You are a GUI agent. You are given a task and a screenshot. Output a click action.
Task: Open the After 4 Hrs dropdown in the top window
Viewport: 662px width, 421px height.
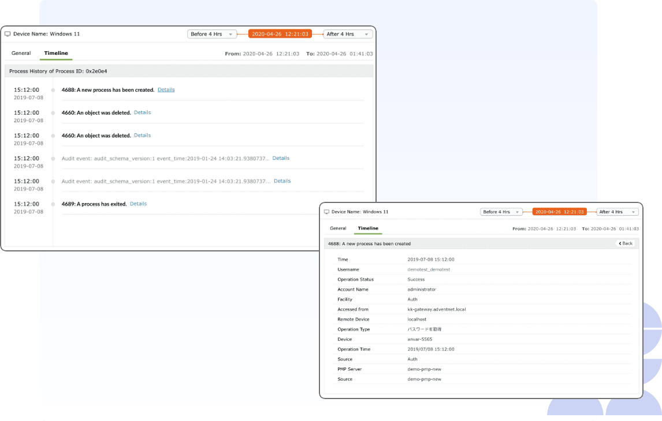coord(347,33)
